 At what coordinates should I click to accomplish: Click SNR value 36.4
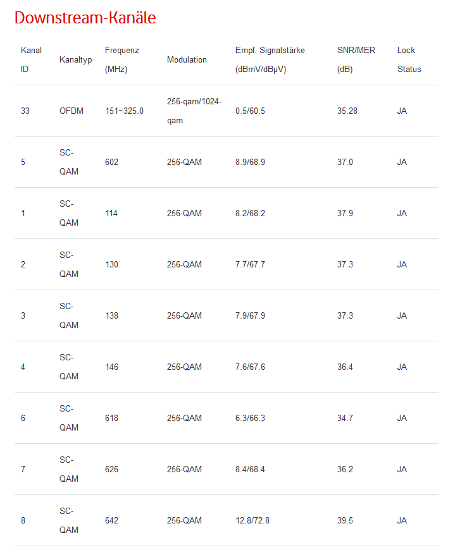[x=345, y=367]
